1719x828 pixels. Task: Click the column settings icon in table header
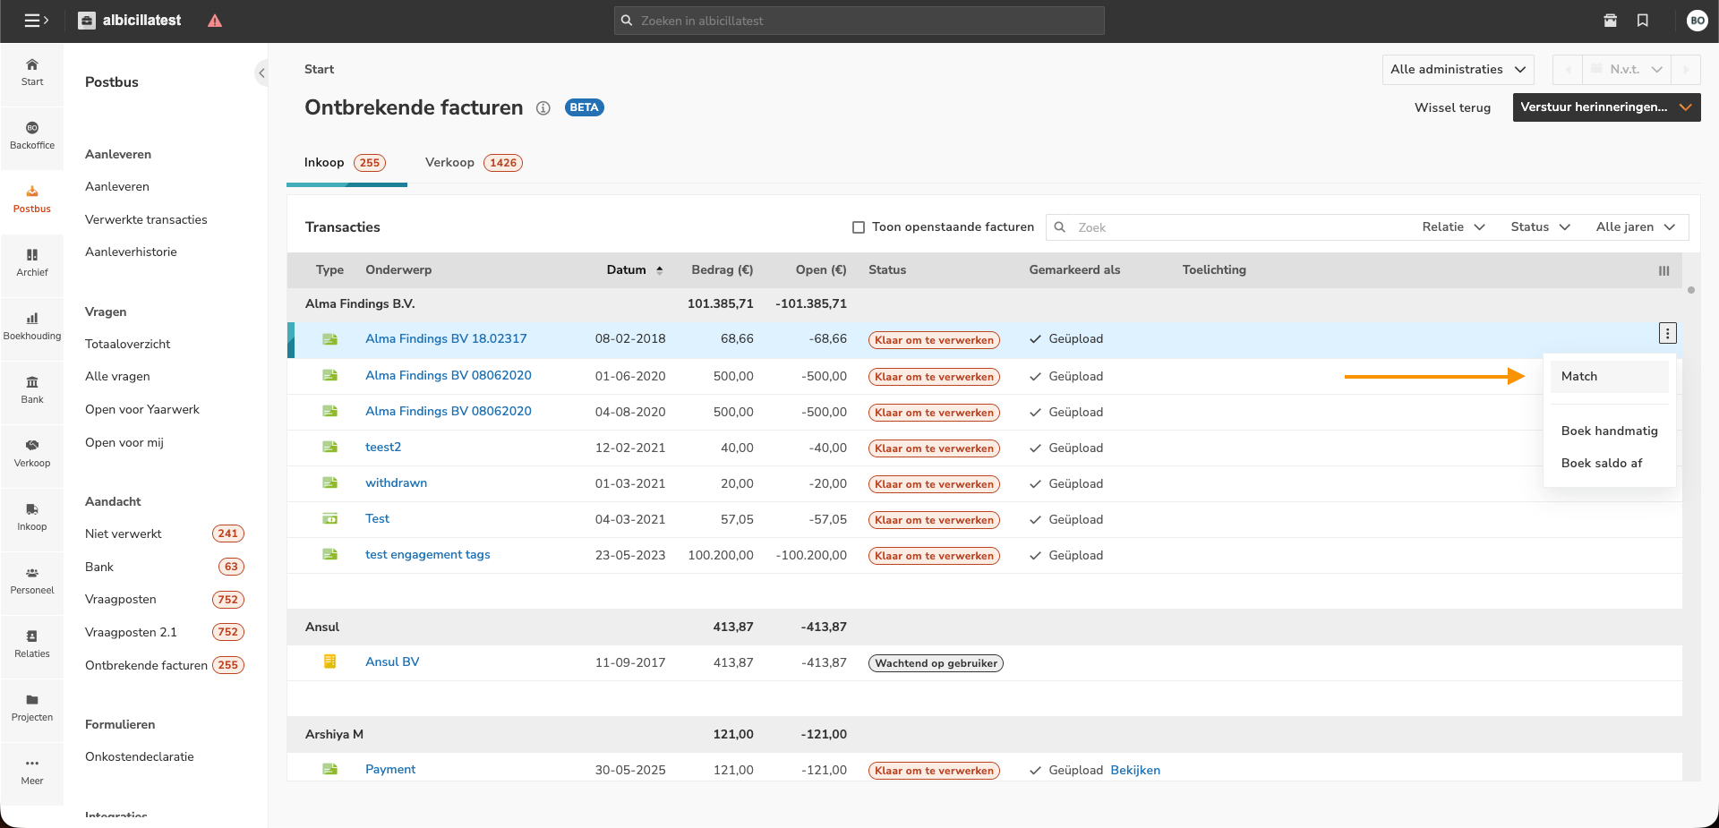click(x=1663, y=270)
